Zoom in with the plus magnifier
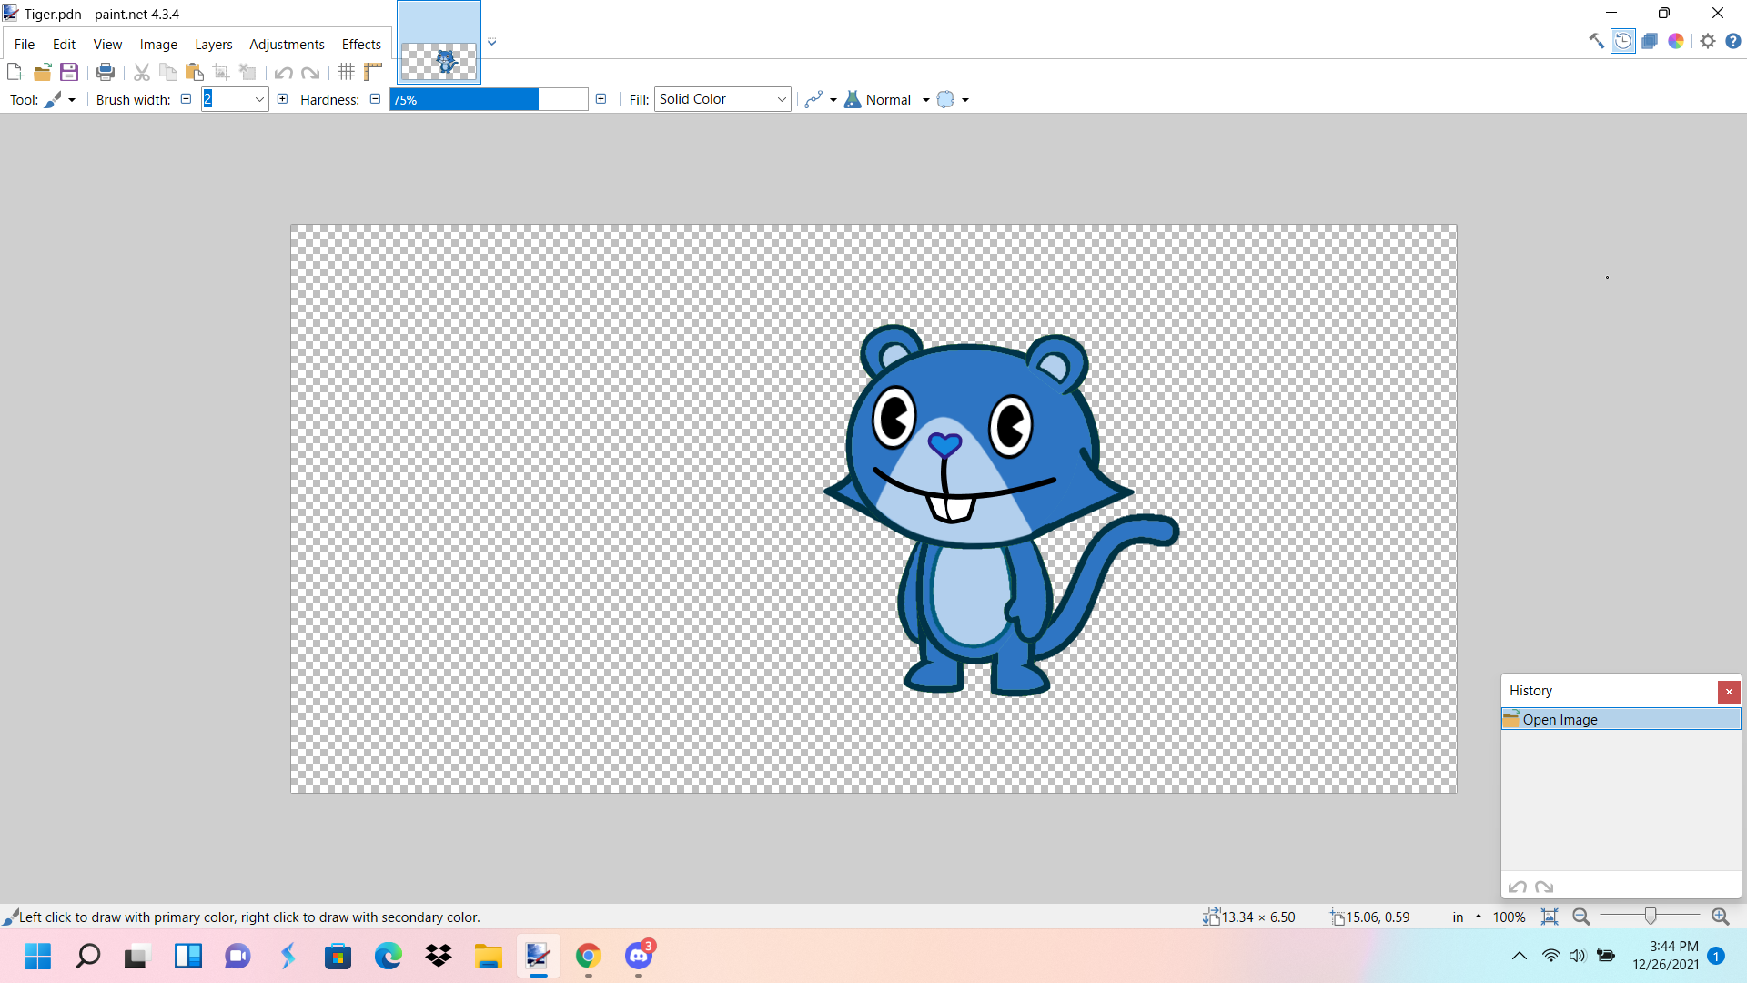Image resolution: width=1747 pixels, height=983 pixels. pos(1720,917)
